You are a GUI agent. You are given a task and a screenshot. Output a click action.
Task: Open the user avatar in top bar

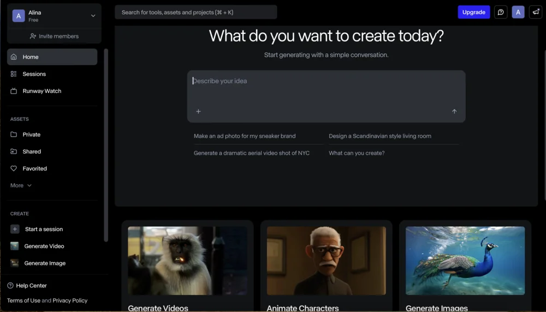click(x=518, y=12)
